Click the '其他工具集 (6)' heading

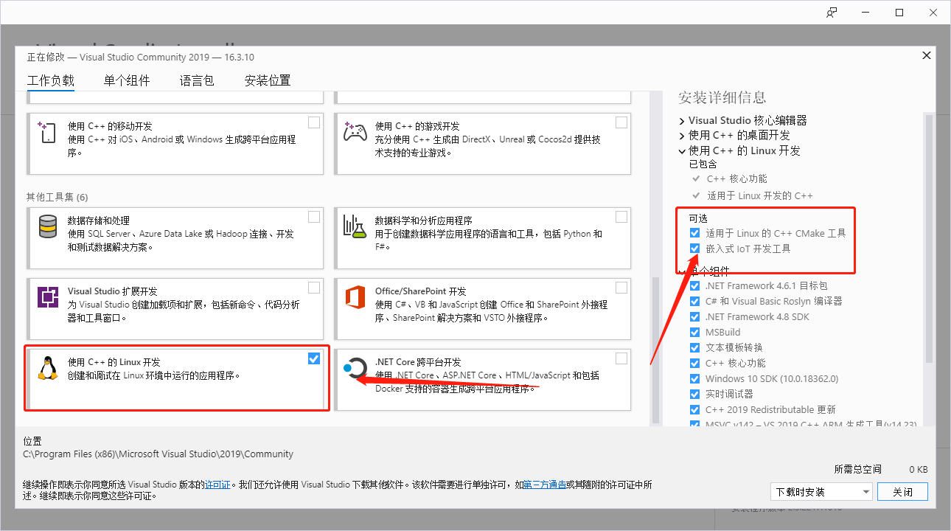57,197
